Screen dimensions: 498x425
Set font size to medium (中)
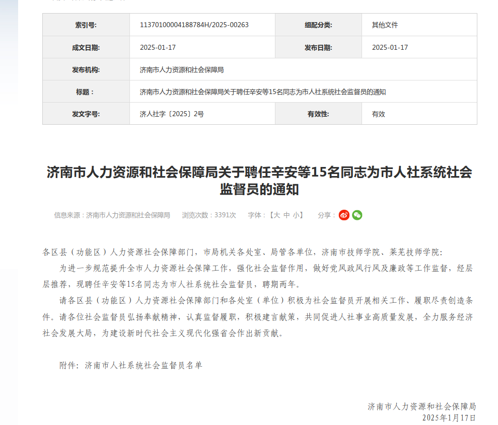click(287, 215)
